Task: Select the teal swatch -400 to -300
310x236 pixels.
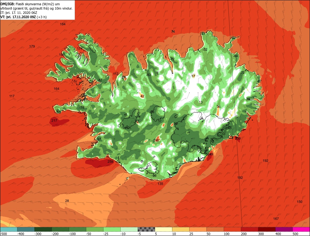Action: click(x=26, y=229)
